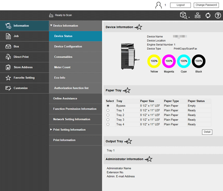Click the Paper Tray favorite star icon
Viewport: 223px width, 191px height.
click(x=127, y=90)
